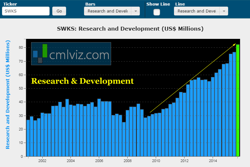Open the Bars dropdown arrow
The height and width of the screenshot is (167, 250).
tap(136, 11)
